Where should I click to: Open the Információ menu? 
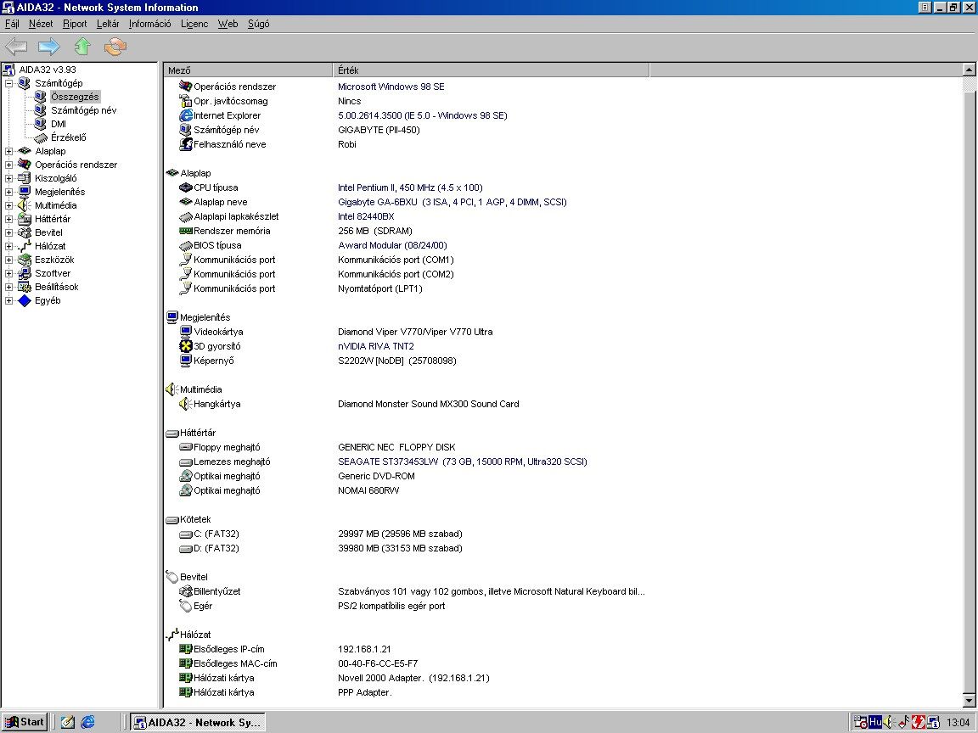[x=149, y=24]
